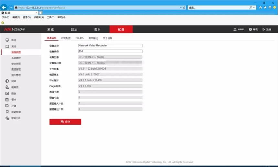The image size is (278, 167).
Task: Click the 存储 (Storage) disk icon
Action: (7, 106)
